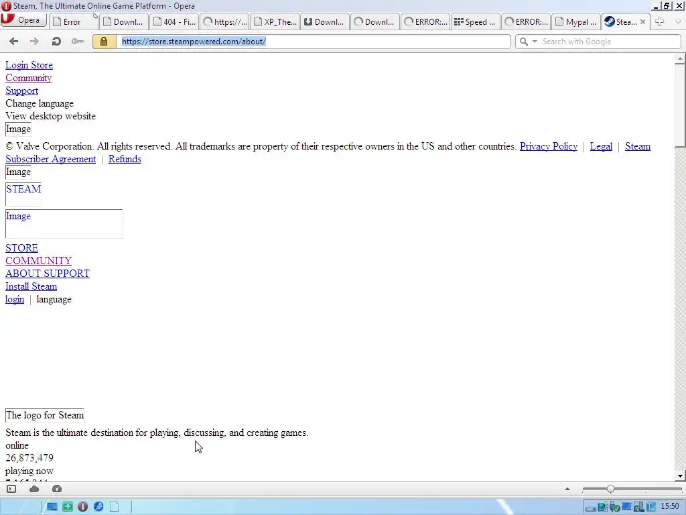Click the drive tray icon left of tray
686x515 pixels.
click(591, 508)
